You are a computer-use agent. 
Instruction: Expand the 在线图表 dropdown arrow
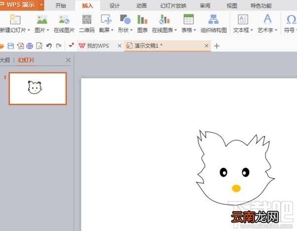pyautogui.click(x=176, y=30)
